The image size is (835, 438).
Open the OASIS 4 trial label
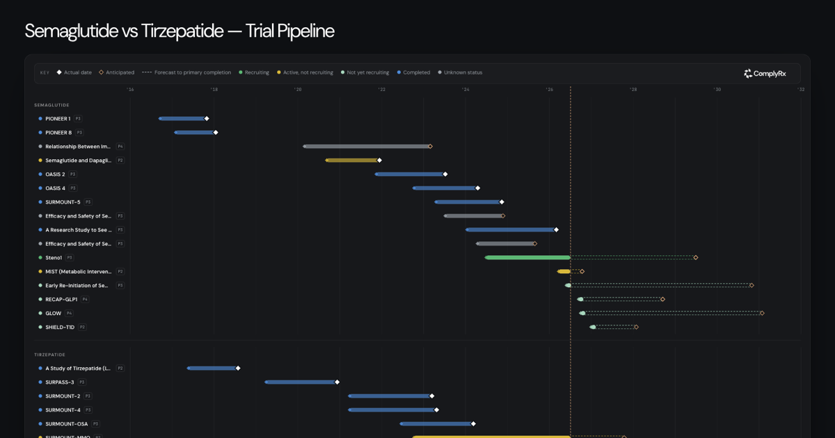click(x=56, y=188)
